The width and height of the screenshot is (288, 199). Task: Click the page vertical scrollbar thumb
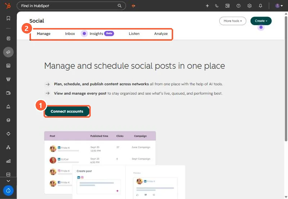[286, 79]
